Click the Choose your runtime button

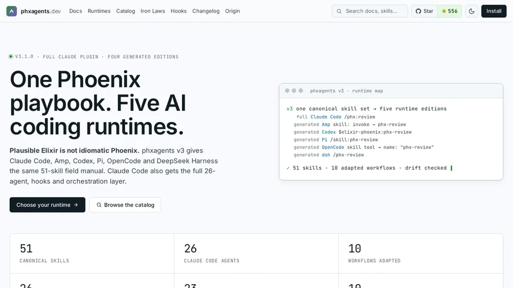tap(48, 205)
